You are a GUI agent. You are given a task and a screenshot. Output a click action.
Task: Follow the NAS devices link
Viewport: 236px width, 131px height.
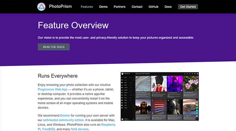click(80, 129)
